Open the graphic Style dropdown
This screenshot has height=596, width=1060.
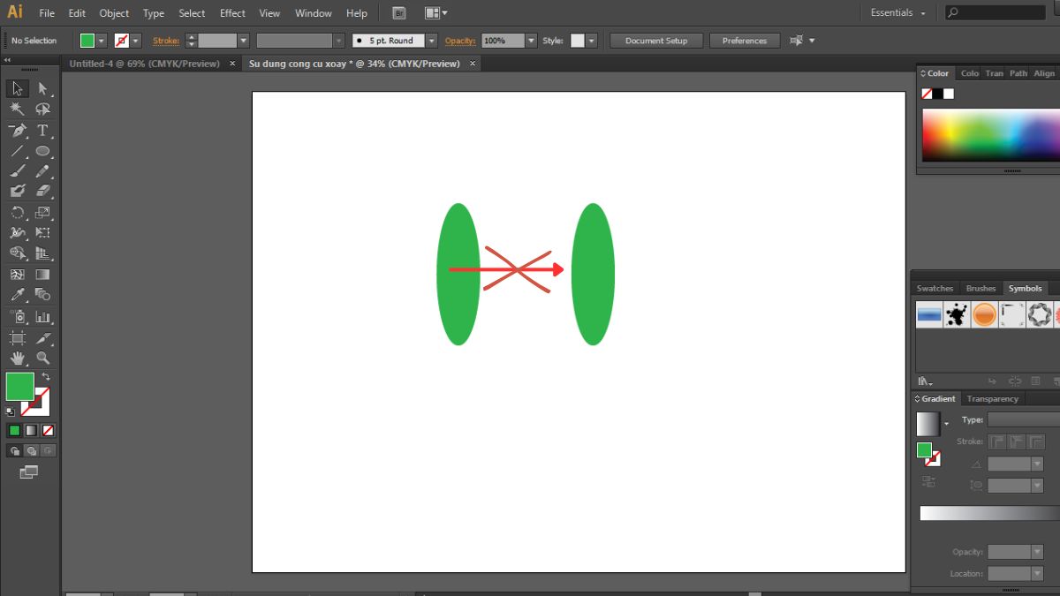[x=592, y=41]
